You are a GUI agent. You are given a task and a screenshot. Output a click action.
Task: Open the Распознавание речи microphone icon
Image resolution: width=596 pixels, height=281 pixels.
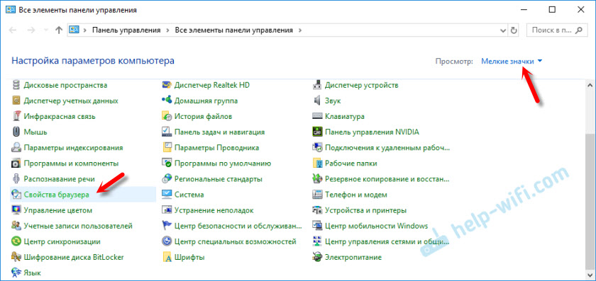(x=16, y=179)
